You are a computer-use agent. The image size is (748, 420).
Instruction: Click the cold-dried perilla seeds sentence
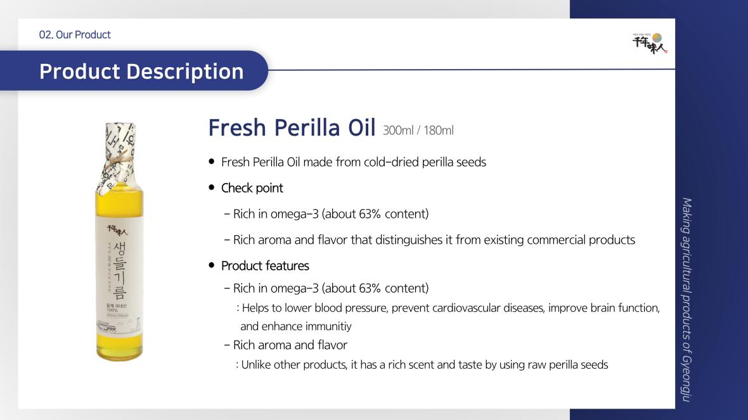tap(354, 162)
